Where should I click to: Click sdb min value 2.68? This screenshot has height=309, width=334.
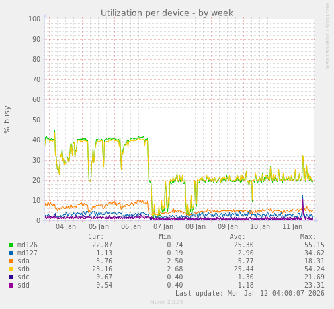point(175,269)
